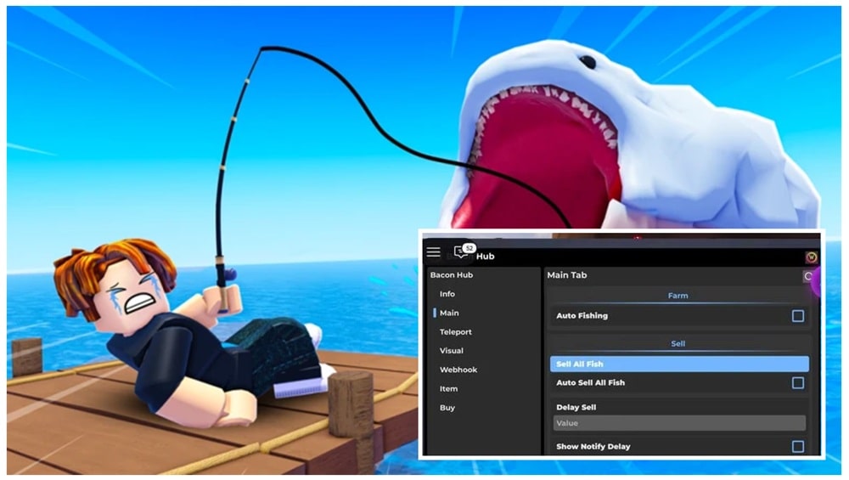
Task: Enable the Show Notify Delay checkbox
Action: point(797,446)
